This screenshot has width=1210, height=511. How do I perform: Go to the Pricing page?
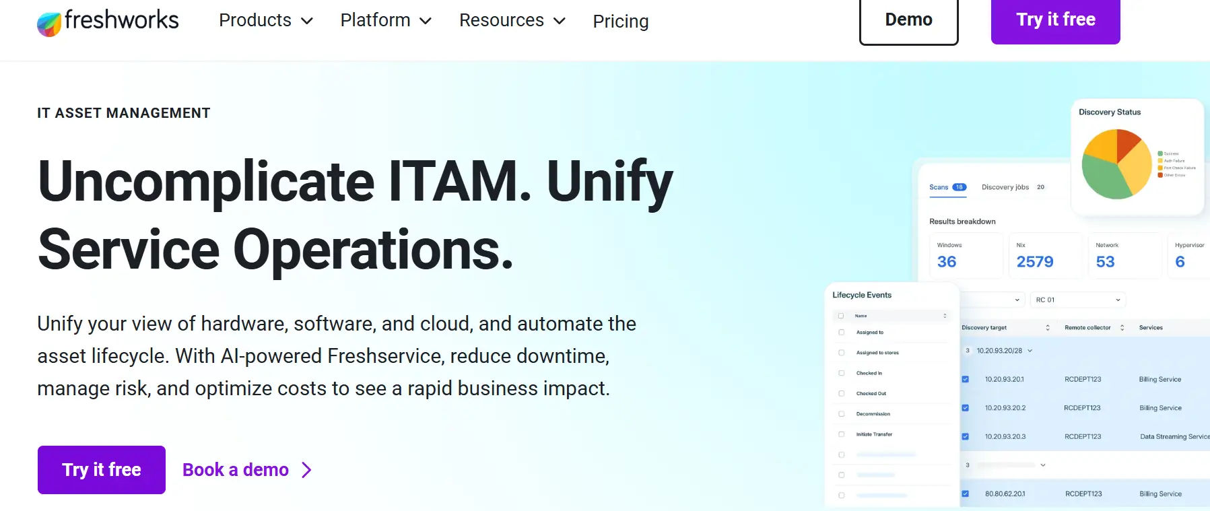(621, 22)
